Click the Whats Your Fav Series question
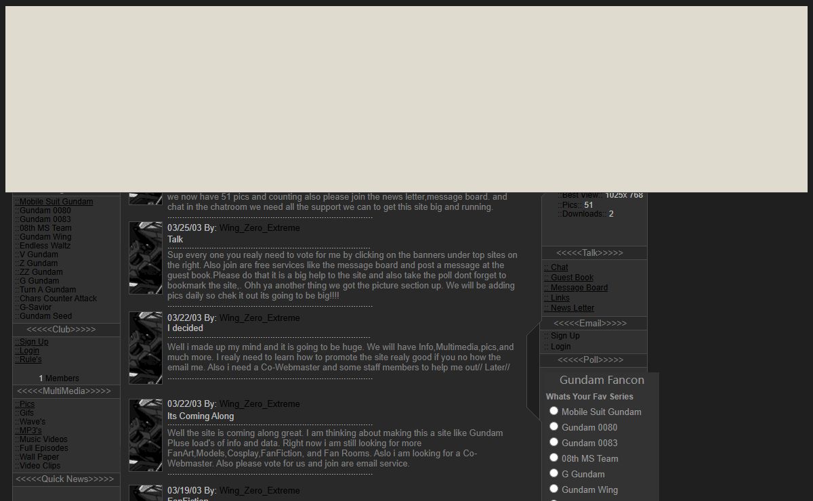The height and width of the screenshot is (501, 813). pos(589,397)
